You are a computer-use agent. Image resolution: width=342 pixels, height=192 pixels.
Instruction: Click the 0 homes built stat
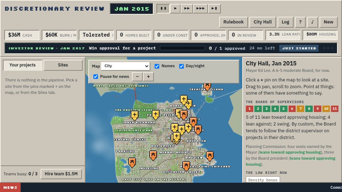134,35
